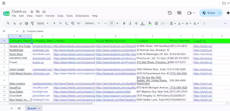Open the Share dropdown arrow
The height and width of the screenshot is (111, 230).
click(x=220, y=13)
